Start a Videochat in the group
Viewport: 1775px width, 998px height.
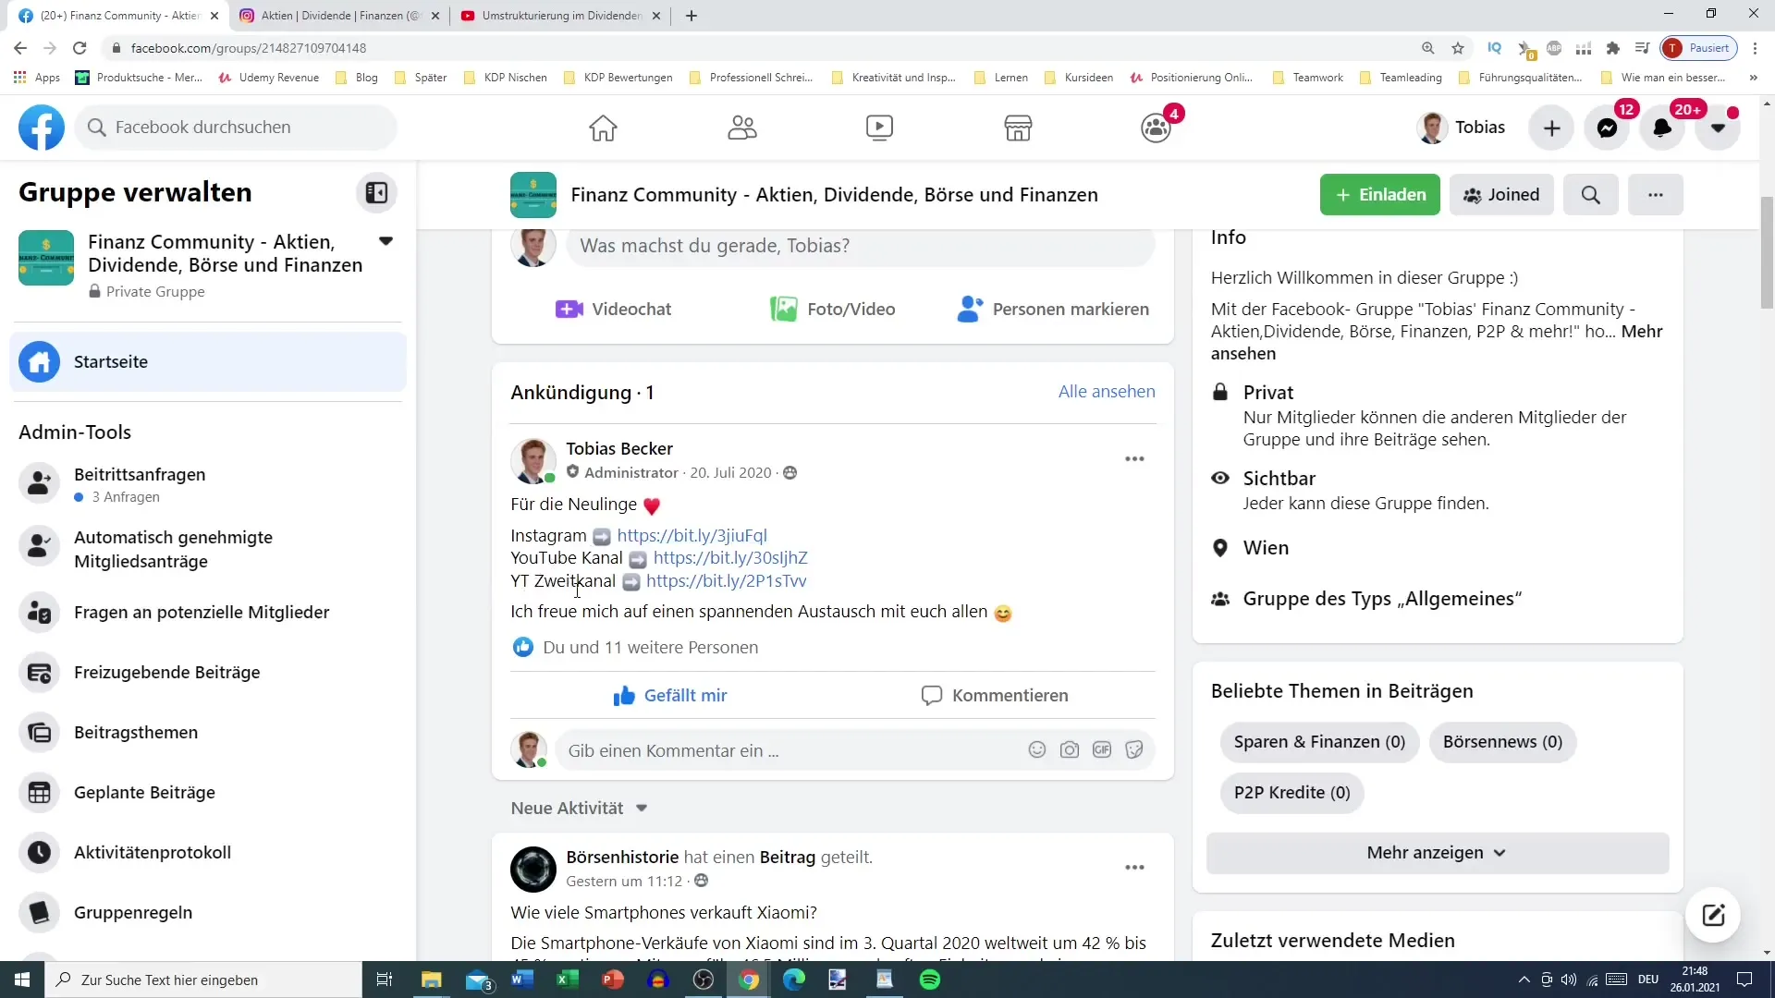[x=613, y=310]
